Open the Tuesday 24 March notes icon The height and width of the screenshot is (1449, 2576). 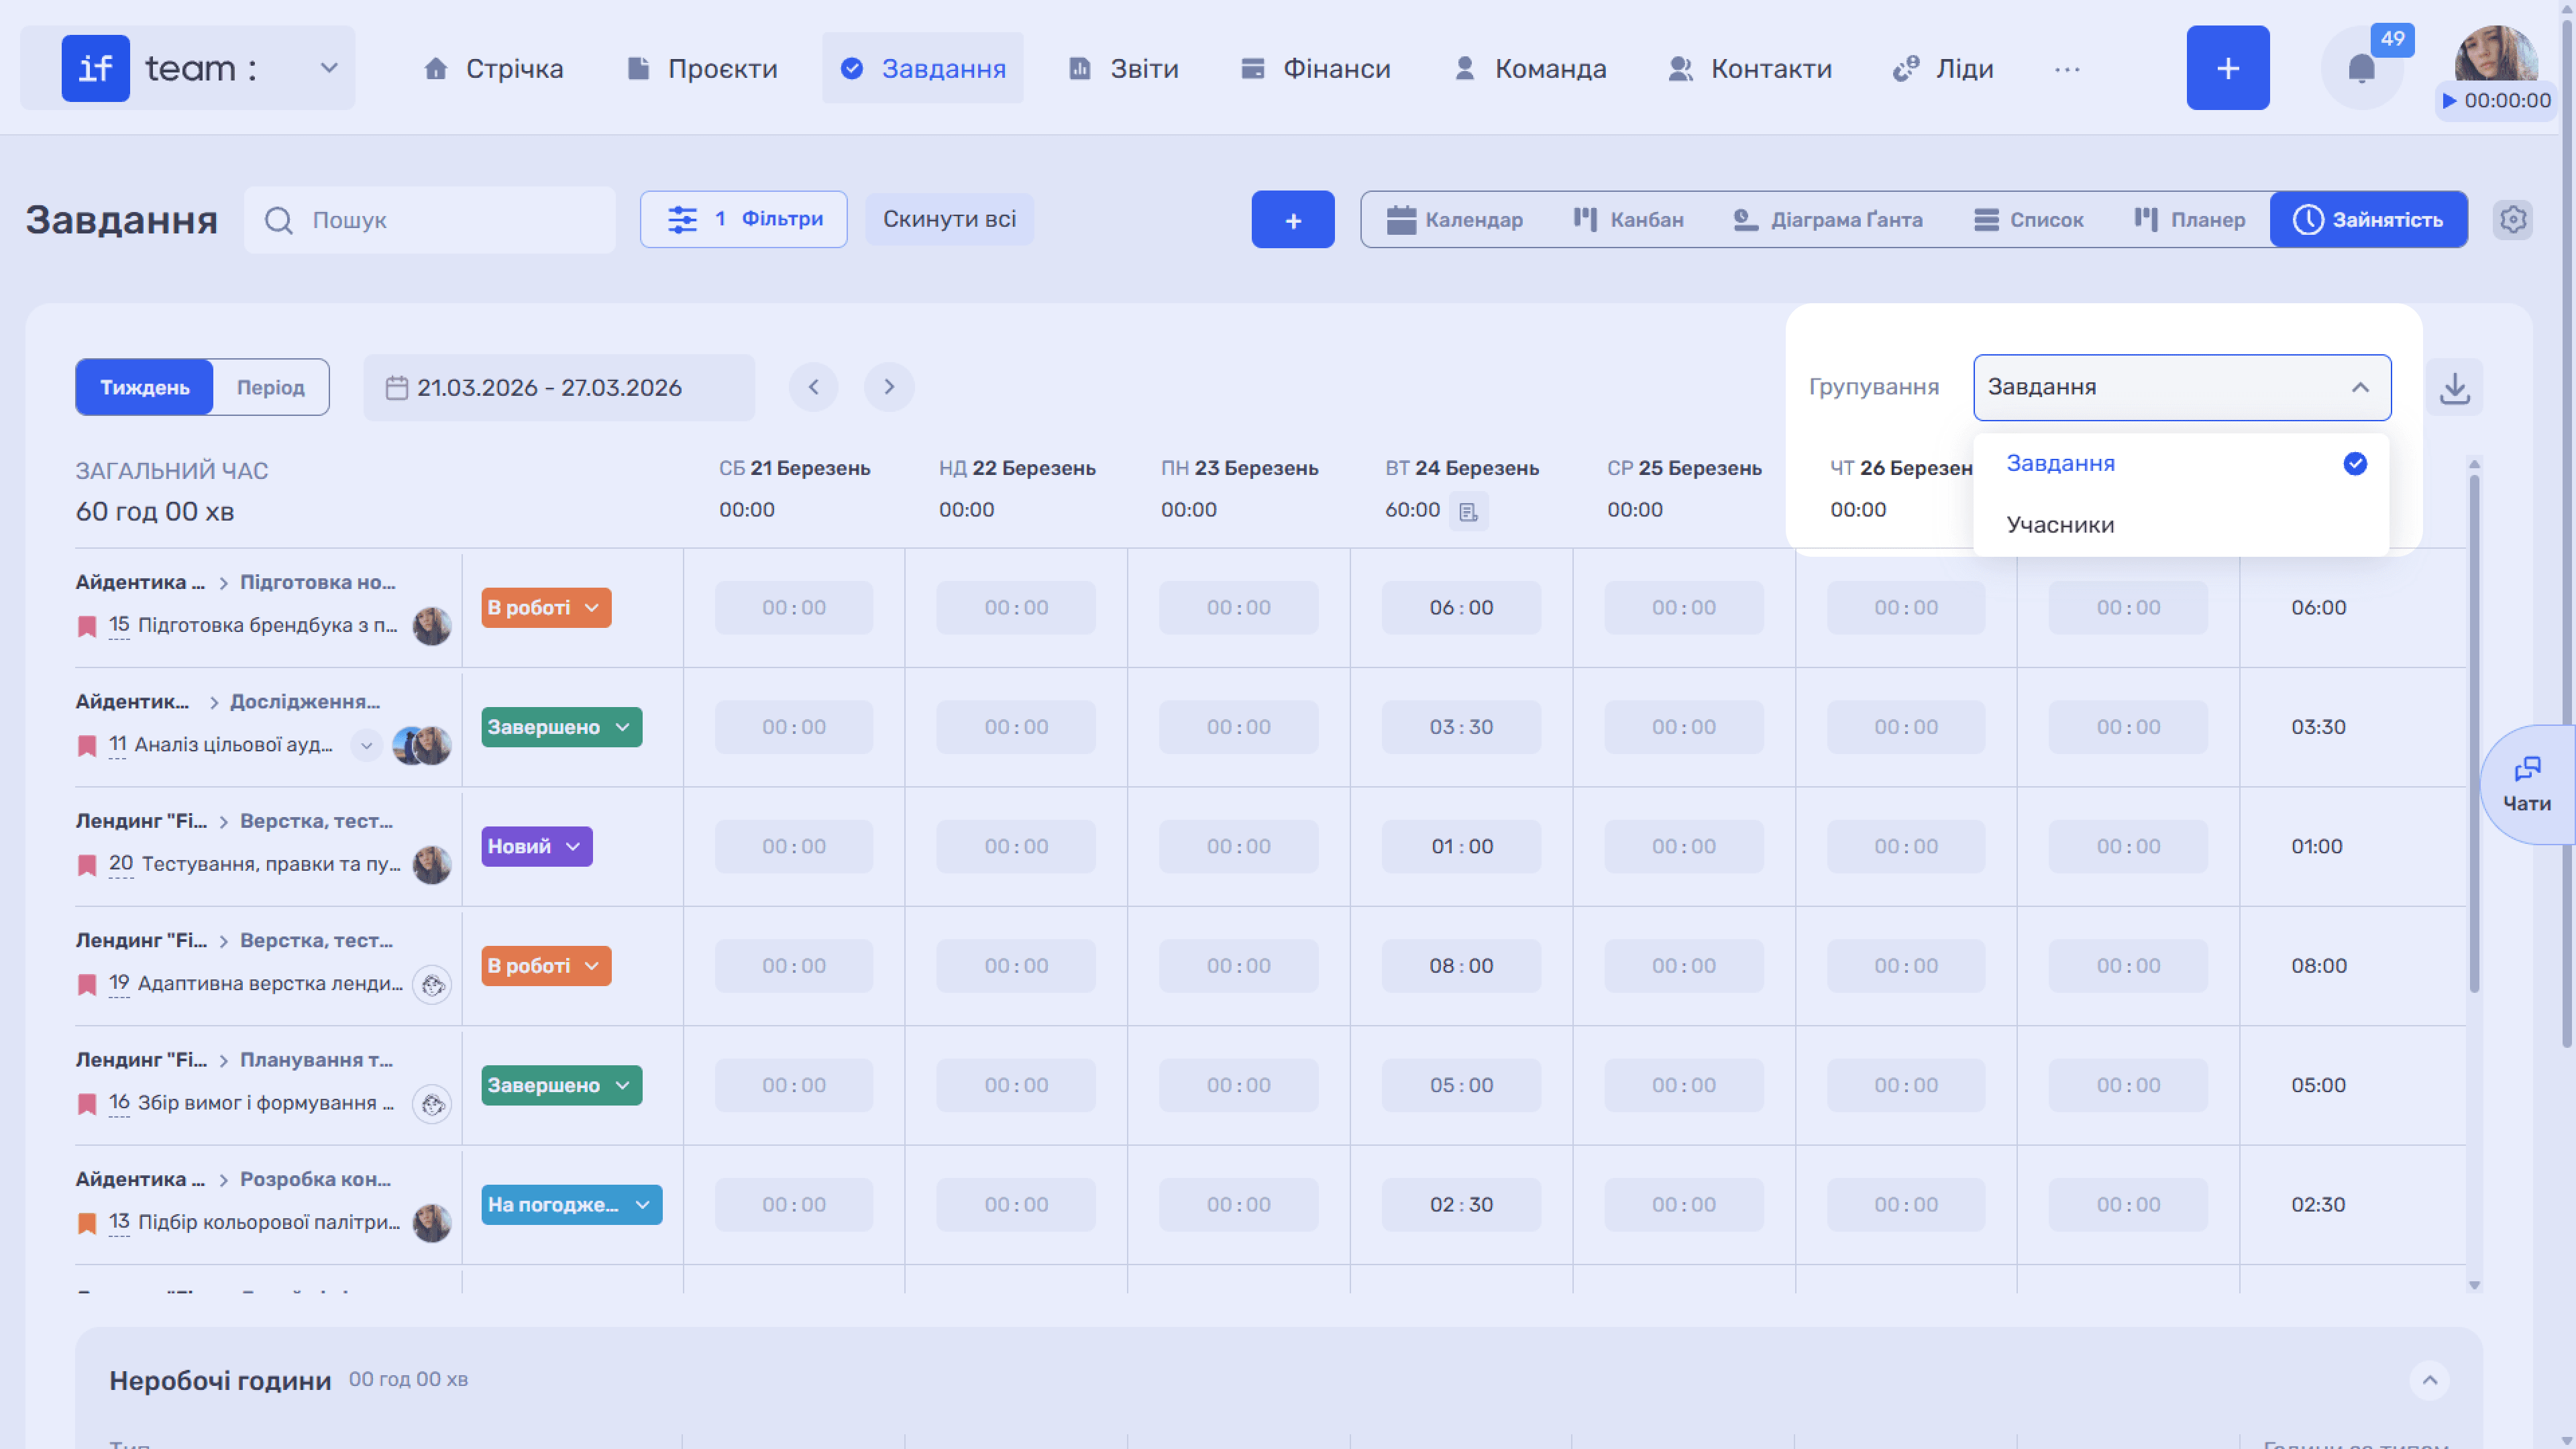pos(1468,512)
